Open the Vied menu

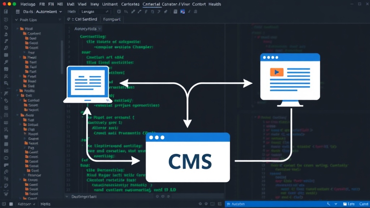pyautogui.click(x=82, y=4)
